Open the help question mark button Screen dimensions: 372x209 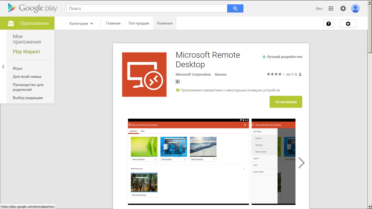329,24
